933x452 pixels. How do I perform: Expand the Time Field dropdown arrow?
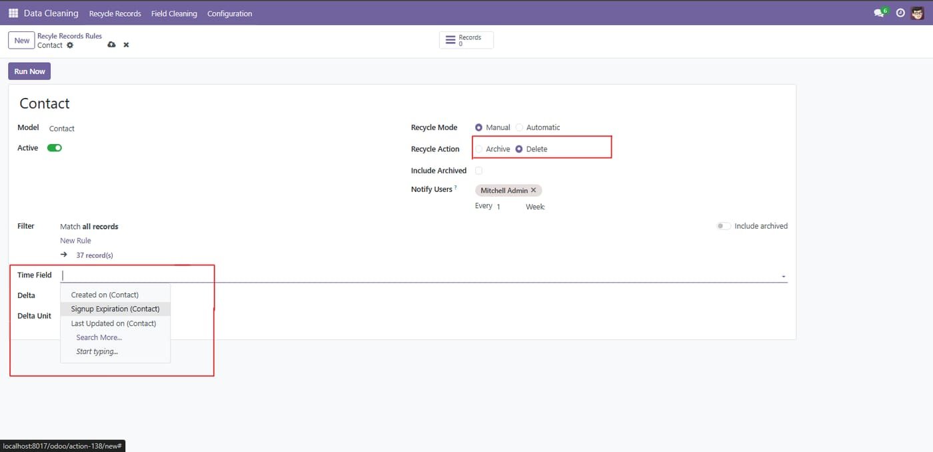tap(784, 276)
